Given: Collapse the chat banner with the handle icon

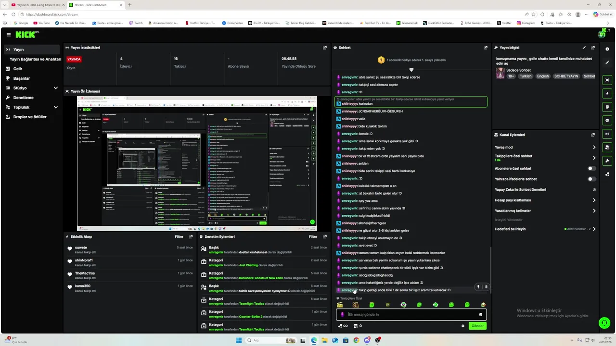Looking at the screenshot, I should click(x=411, y=70).
